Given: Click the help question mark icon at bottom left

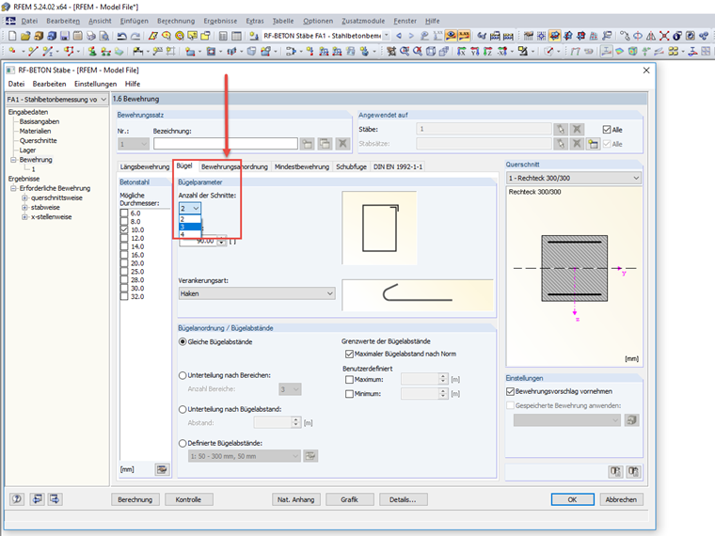Looking at the screenshot, I should tap(17, 499).
